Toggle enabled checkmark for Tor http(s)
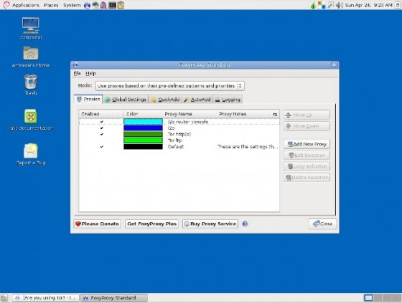This screenshot has width=402, height=303. (102, 134)
